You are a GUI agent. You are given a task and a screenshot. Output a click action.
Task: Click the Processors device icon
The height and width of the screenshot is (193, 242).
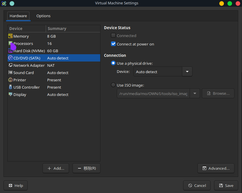pos(10,43)
